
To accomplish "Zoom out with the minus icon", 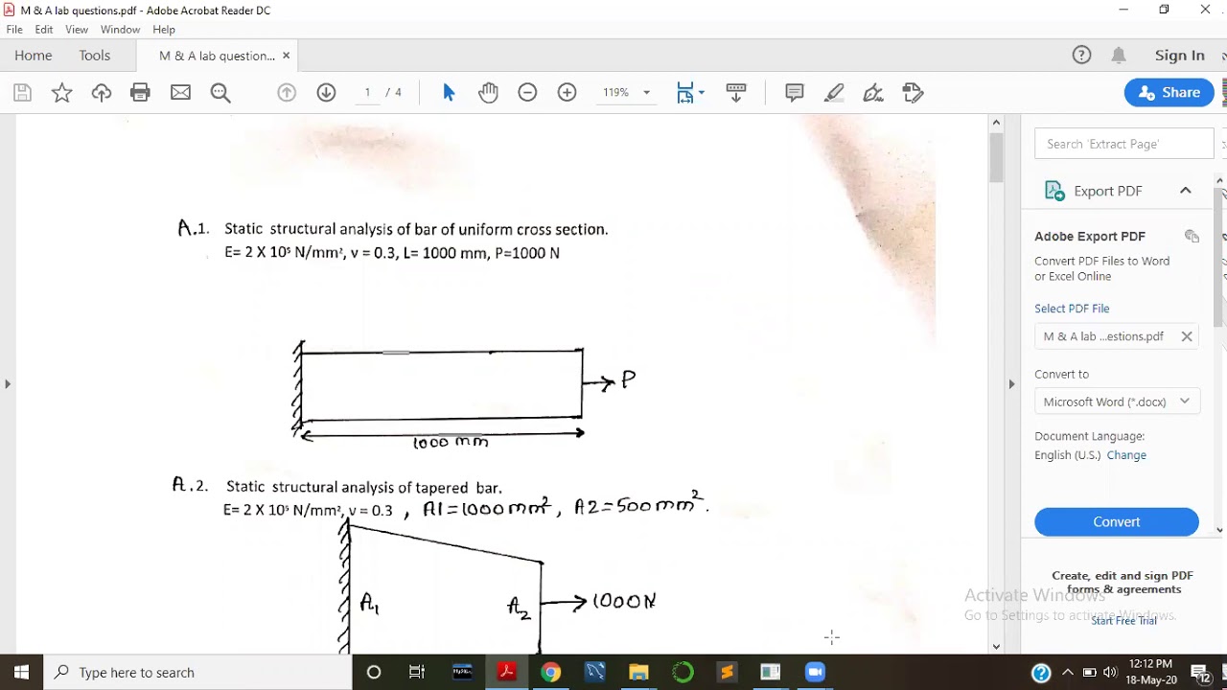I will (527, 93).
